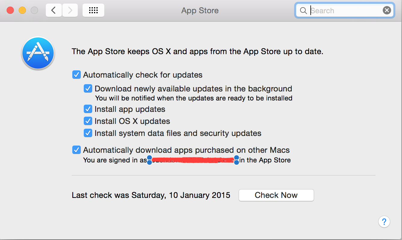Toggle the Install OS X updates checkbox
Image resolution: width=402 pixels, height=240 pixels.
click(x=88, y=121)
